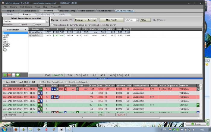211x132 pixels.
Task: Click the T7 hole cards in the 12:25:02 row
Action: click(40, 105)
